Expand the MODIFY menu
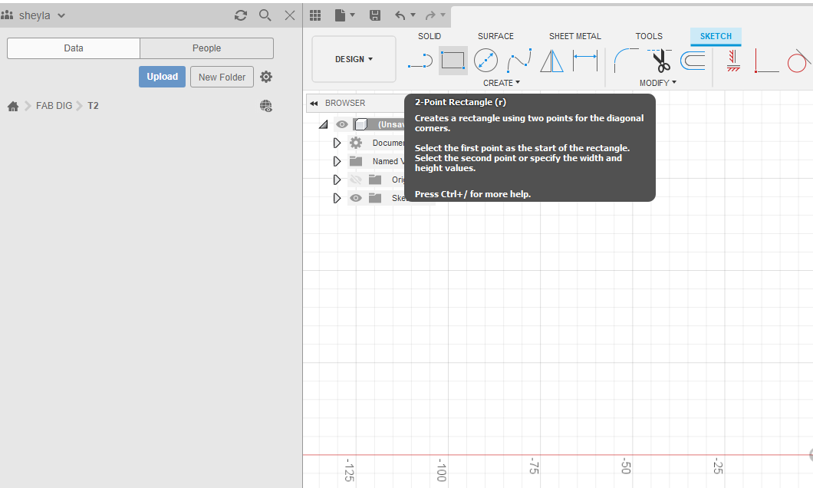This screenshot has width=813, height=488. point(657,83)
